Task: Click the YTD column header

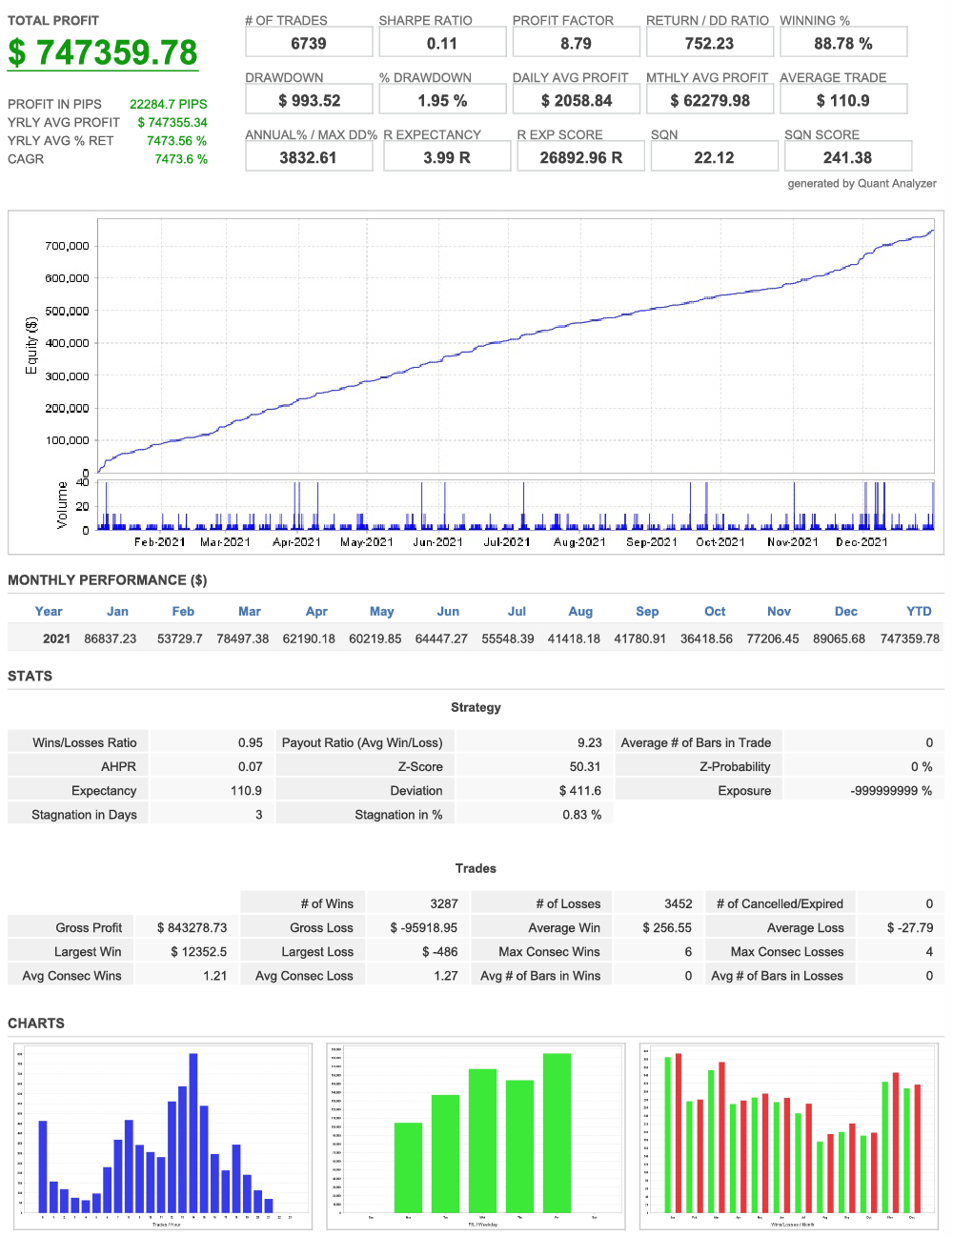Action: pyautogui.click(x=918, y=611)
